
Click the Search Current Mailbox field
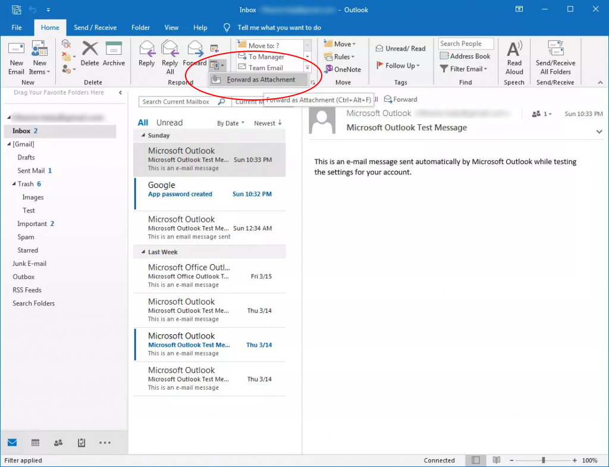click(177, 102)
